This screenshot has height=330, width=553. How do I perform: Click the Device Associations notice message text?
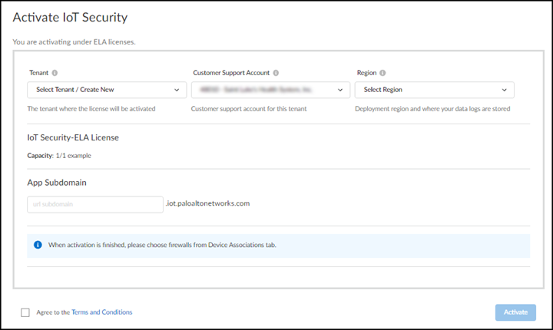coord(162,246)
